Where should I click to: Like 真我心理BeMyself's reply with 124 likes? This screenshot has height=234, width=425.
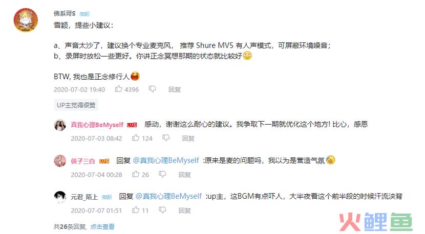tap(136, 138)
